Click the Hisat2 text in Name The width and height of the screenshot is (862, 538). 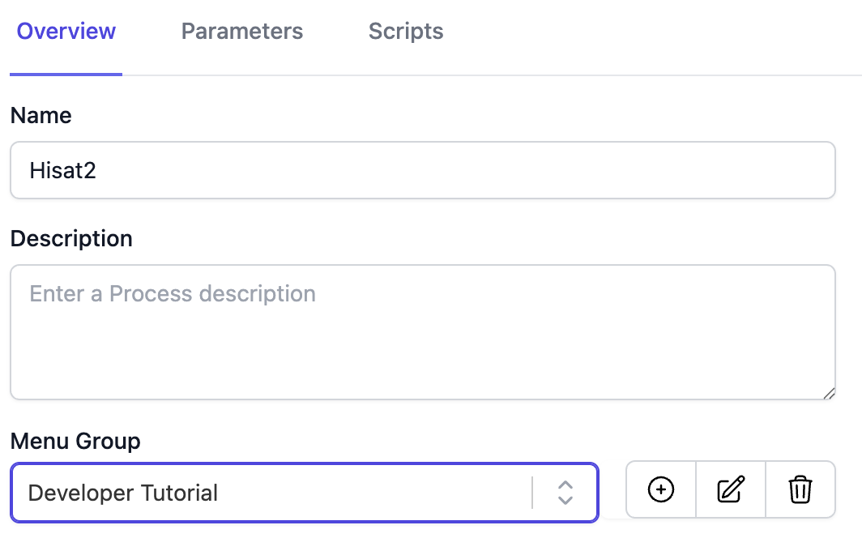point(62,170)
